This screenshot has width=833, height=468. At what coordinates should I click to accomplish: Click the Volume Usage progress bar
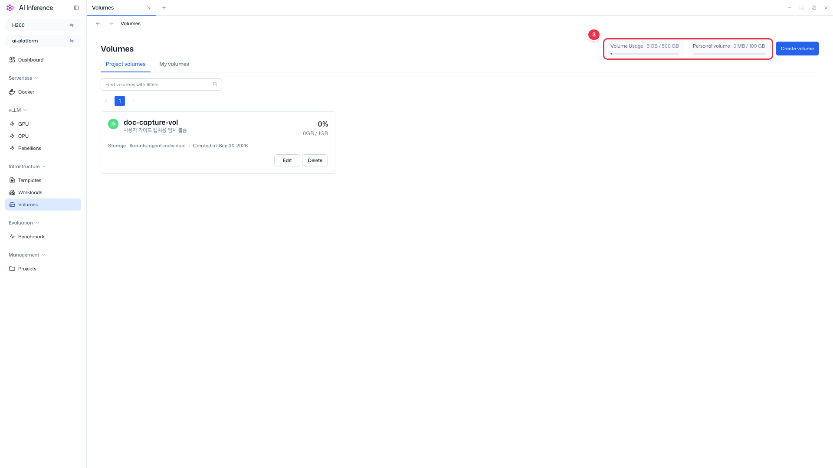tap(645, 54)
